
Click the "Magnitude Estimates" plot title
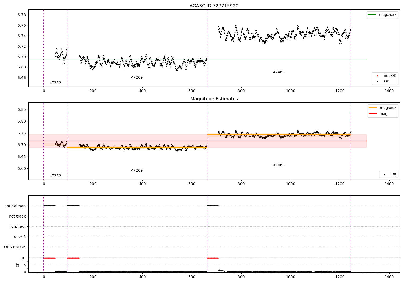pyautogui.click(x=214, y=99)
